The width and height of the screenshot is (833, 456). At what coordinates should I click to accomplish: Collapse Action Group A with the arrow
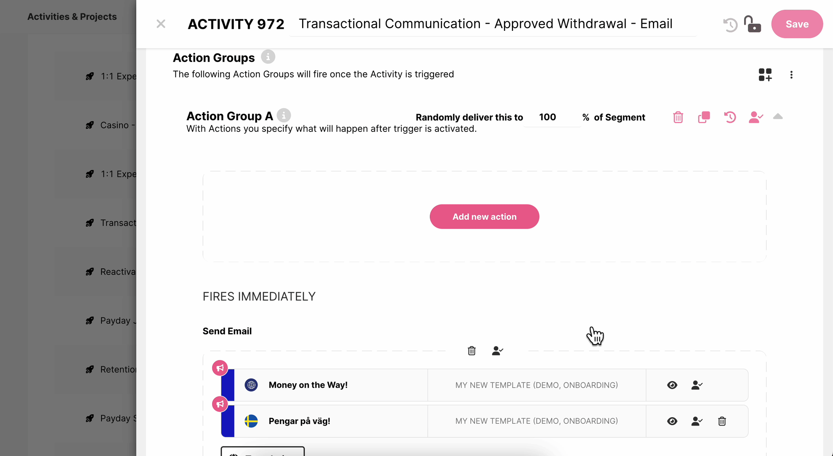(x=778, y=116)
